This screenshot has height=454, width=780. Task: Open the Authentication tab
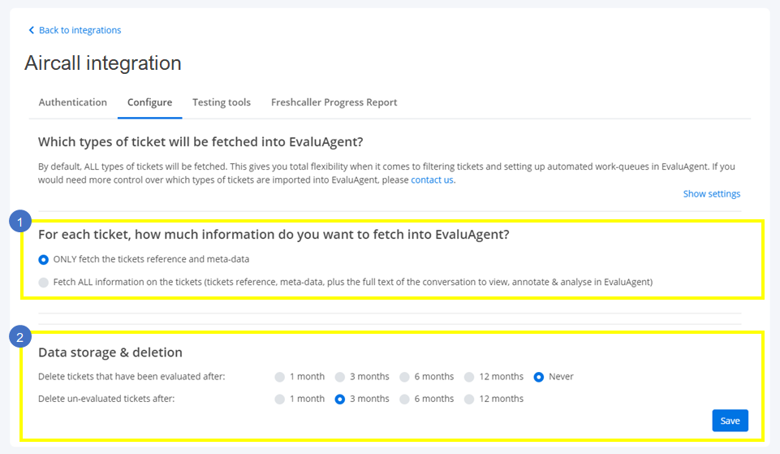[72, 102]
